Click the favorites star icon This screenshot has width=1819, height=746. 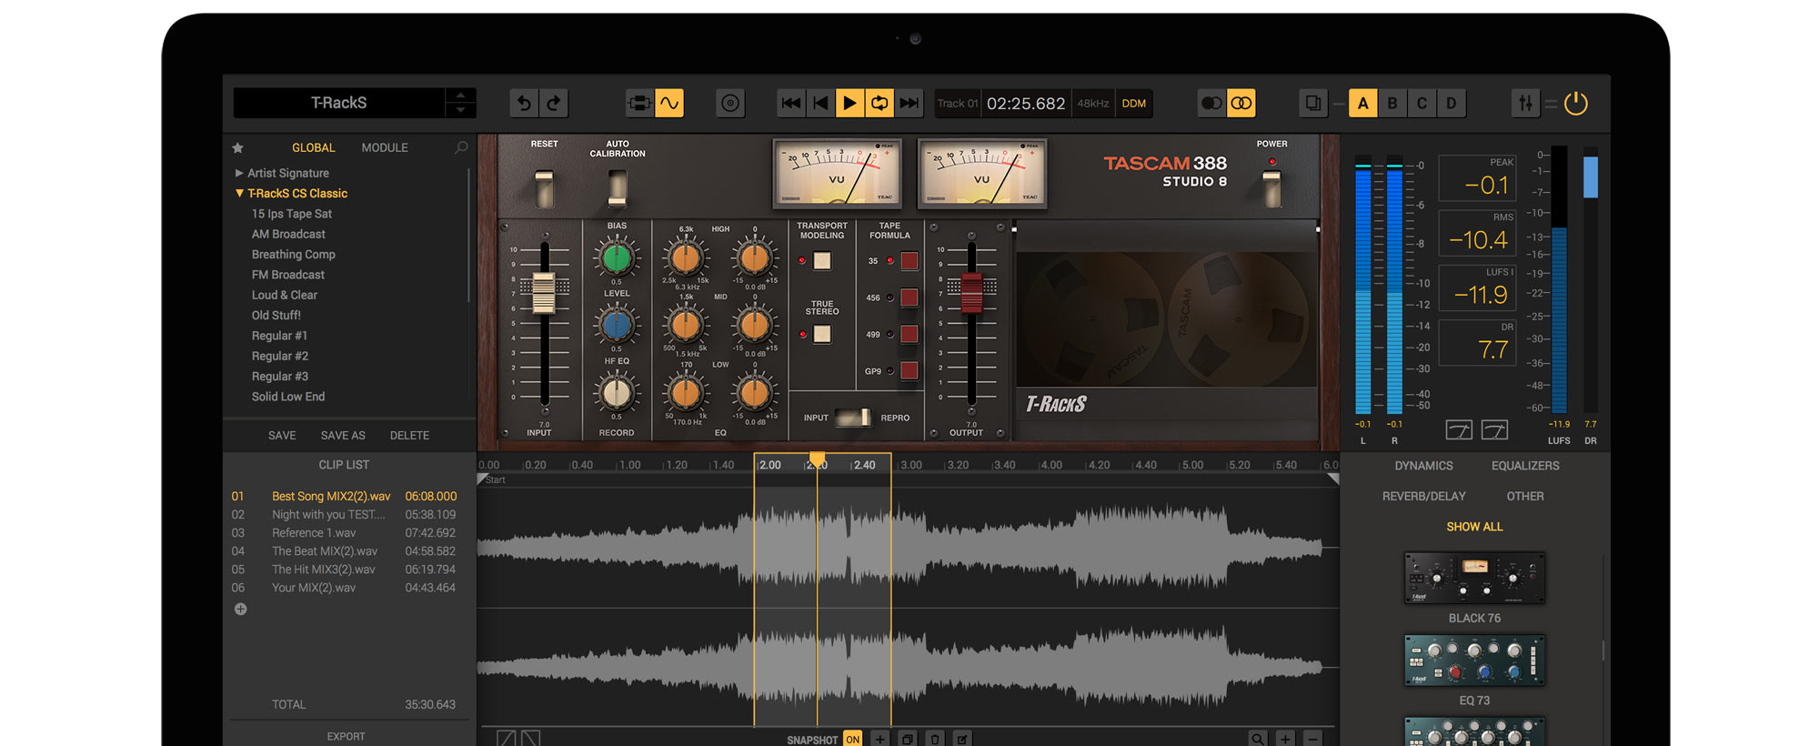[238, 147]
